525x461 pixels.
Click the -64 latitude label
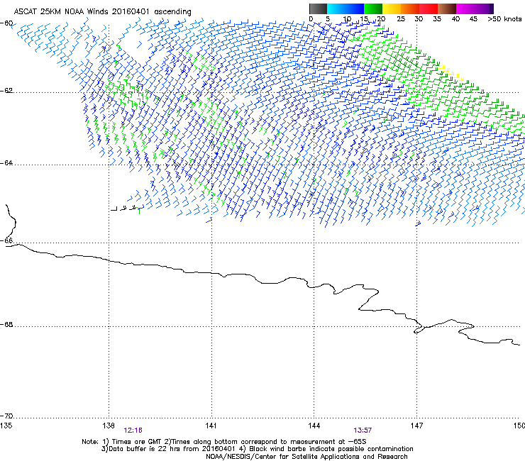(x=6, y=163)
